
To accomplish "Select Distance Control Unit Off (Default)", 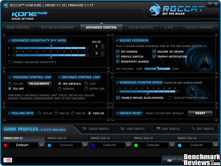I will click(x=60, y=84).
